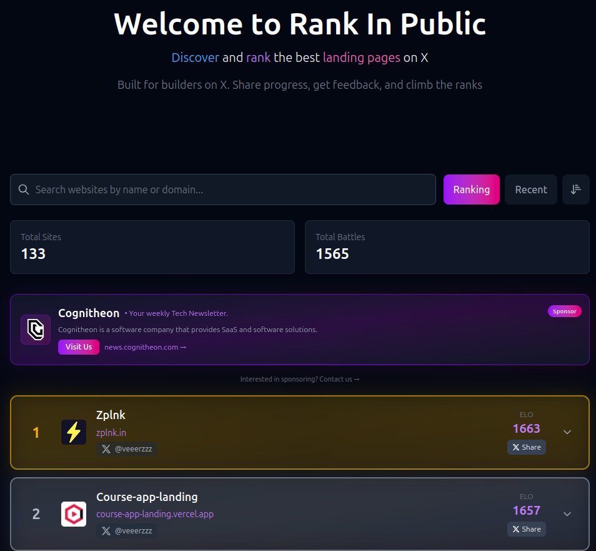Expand the Course-app-landing card chevron
The width and height of the screenshot is (596, 551).
(567, 514)
